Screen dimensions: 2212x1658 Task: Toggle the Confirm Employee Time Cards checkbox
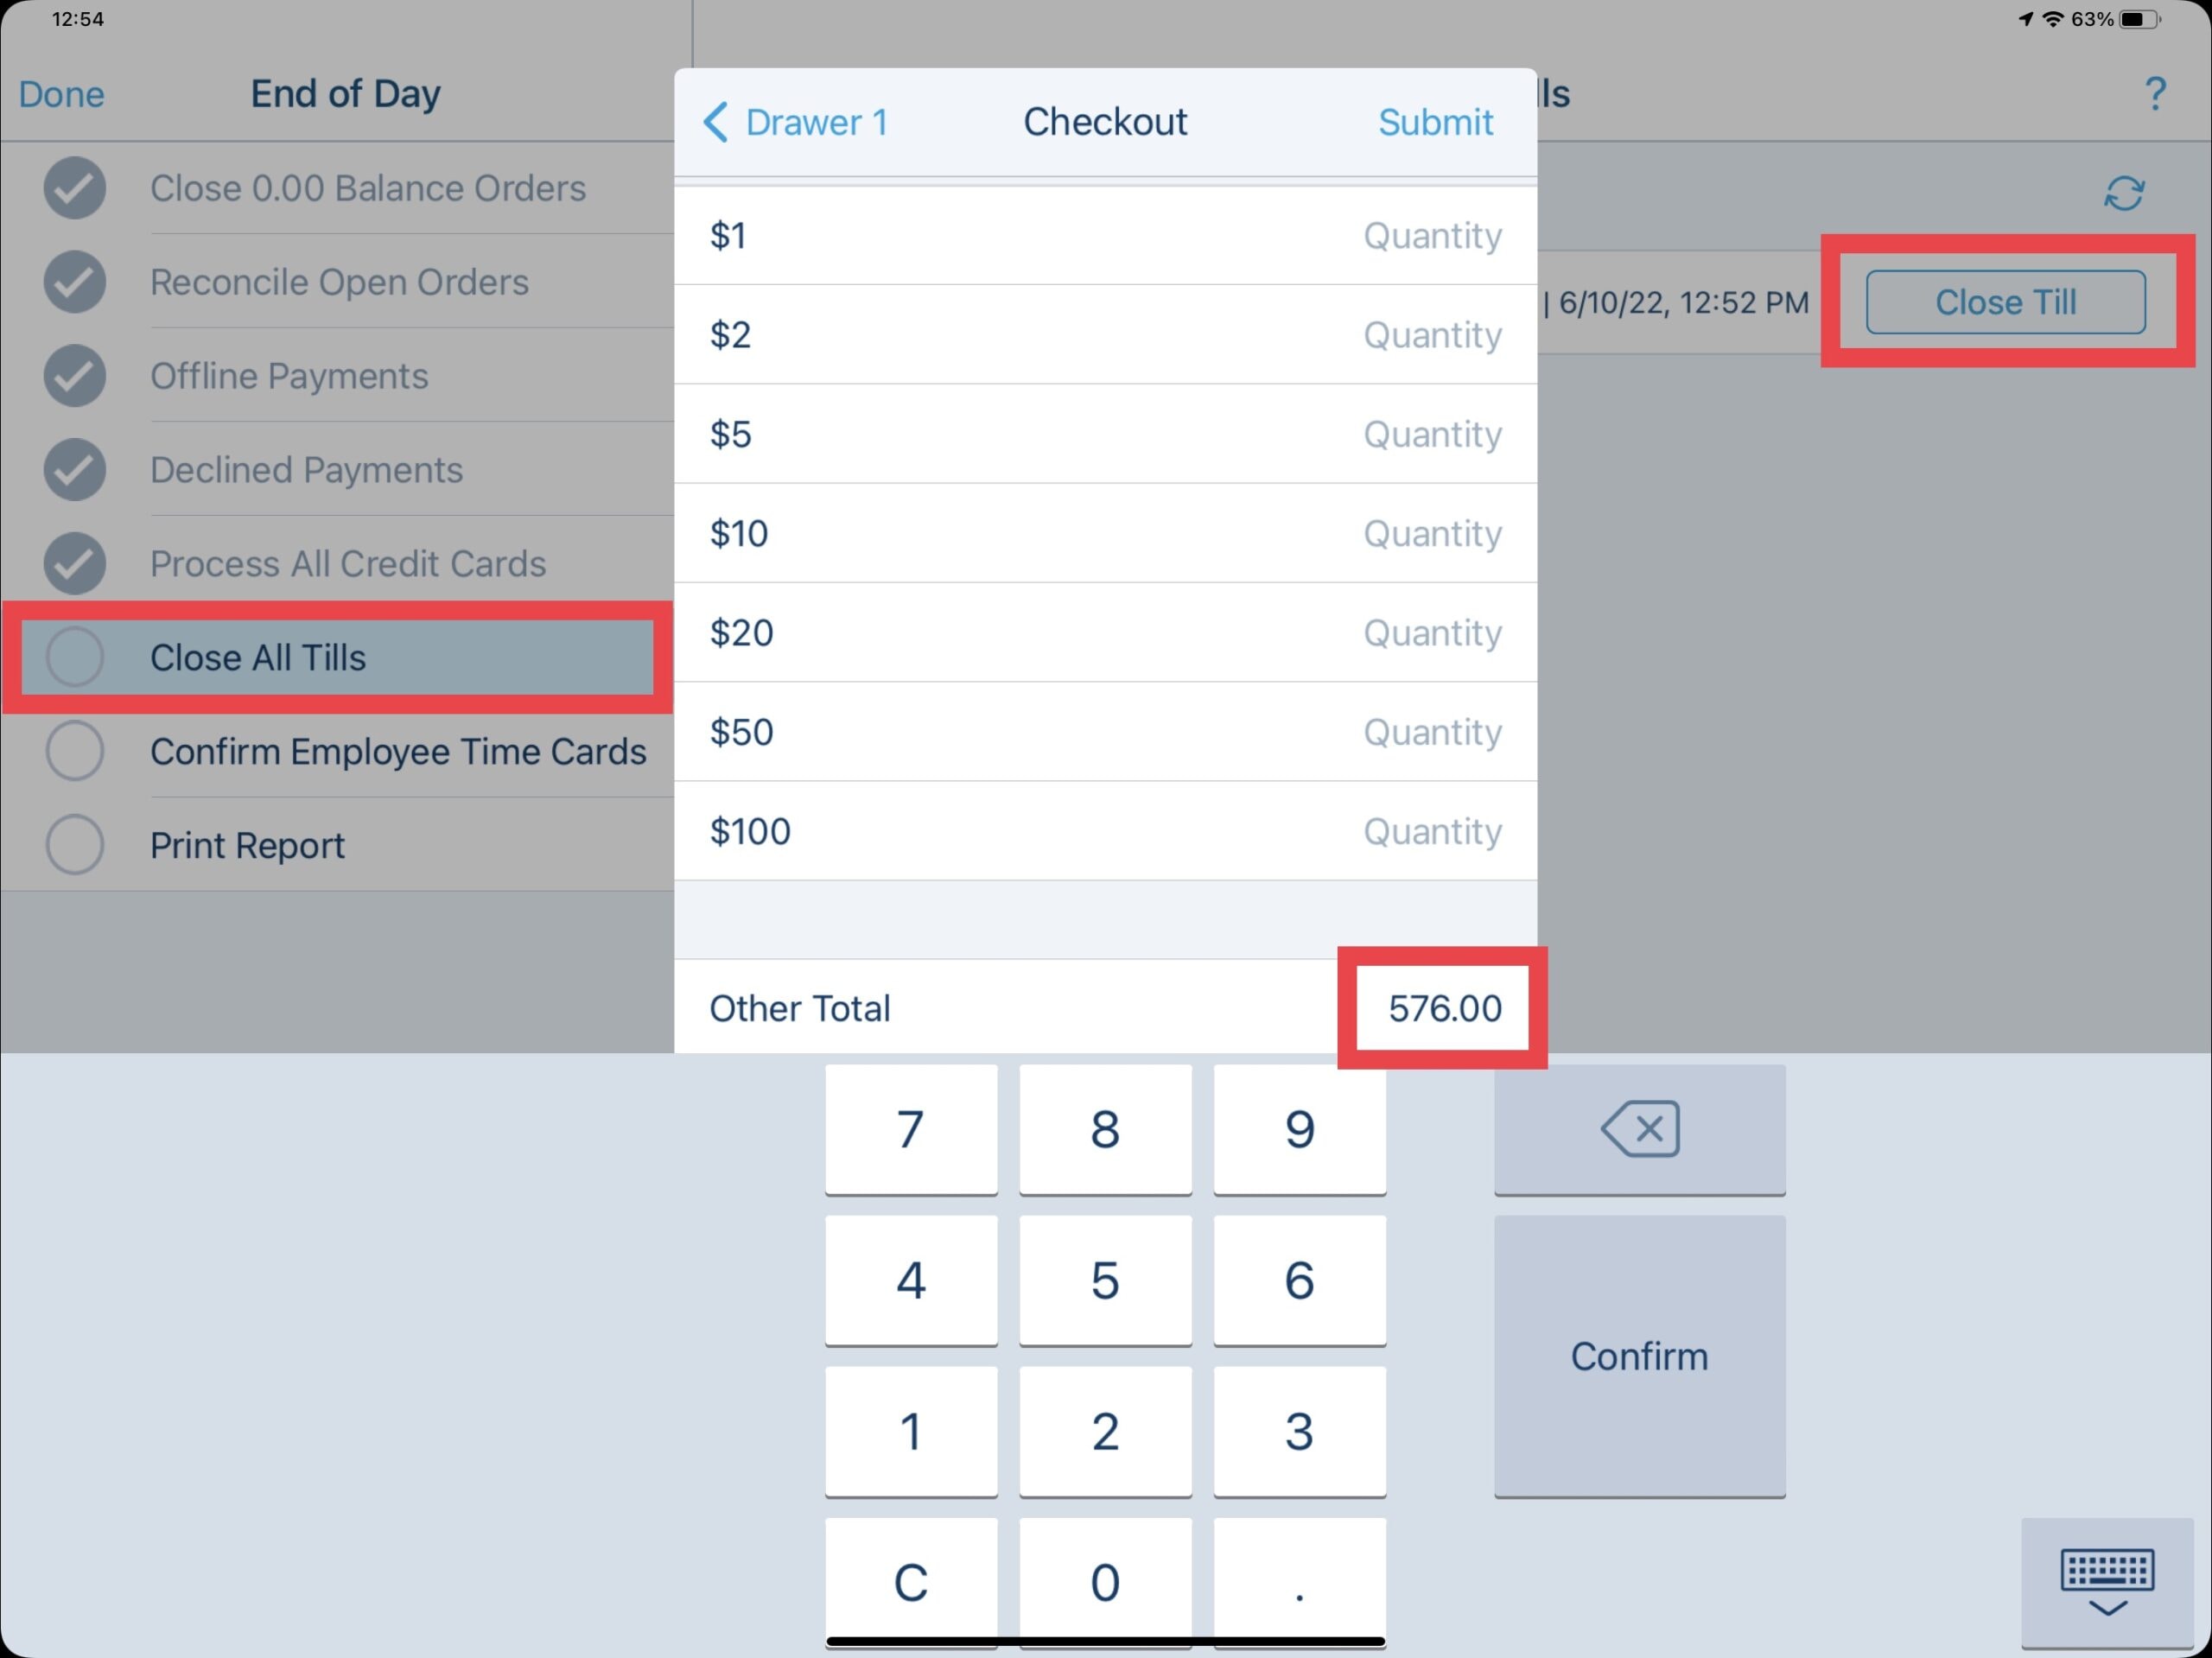(x=77, y=753)
